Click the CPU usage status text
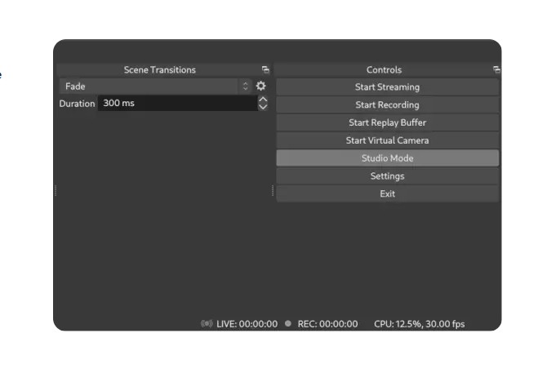 point(420,324)
